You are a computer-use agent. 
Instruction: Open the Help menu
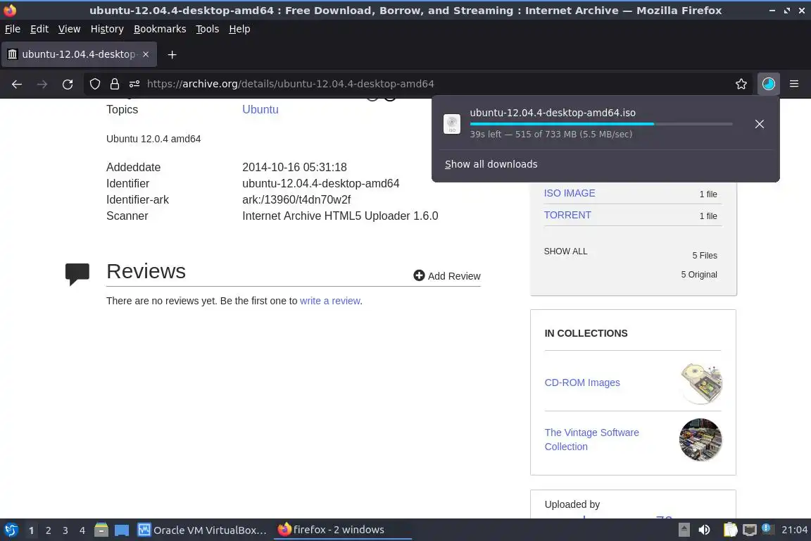click(x=239, y=29)
